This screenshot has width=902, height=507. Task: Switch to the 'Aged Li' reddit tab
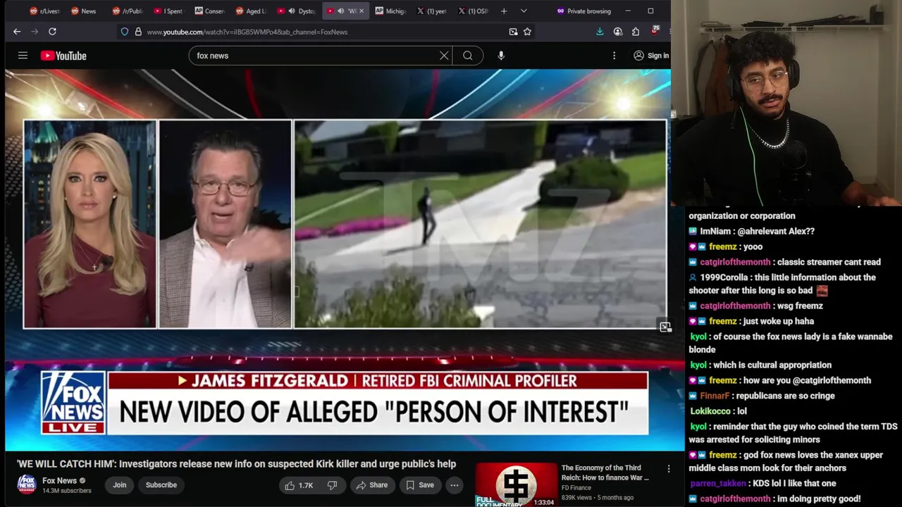[x=250, y=11]
